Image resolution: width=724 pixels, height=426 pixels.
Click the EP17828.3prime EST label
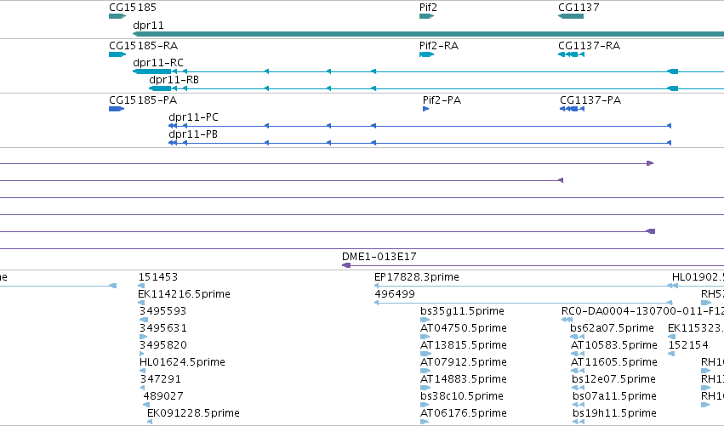pos(417,277)
